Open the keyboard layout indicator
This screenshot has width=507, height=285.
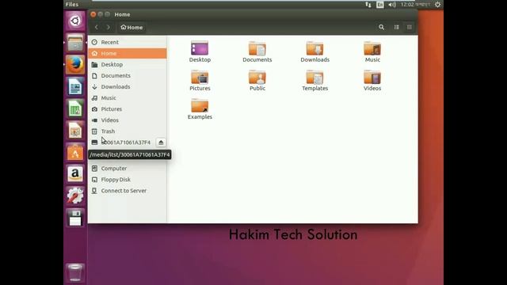pos(380,4)
